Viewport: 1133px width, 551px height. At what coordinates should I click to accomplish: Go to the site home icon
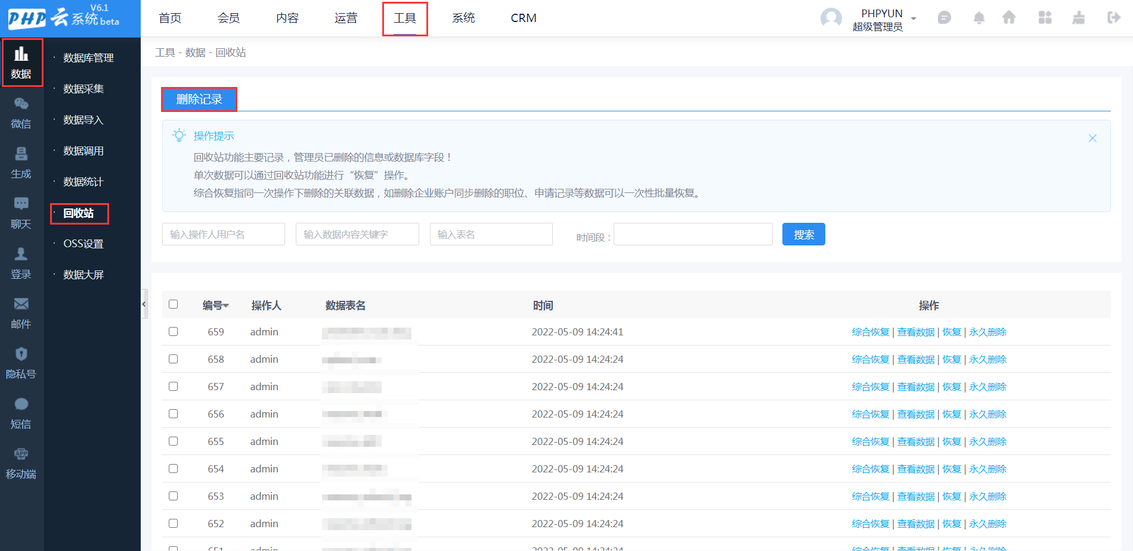click(1009, 18)
